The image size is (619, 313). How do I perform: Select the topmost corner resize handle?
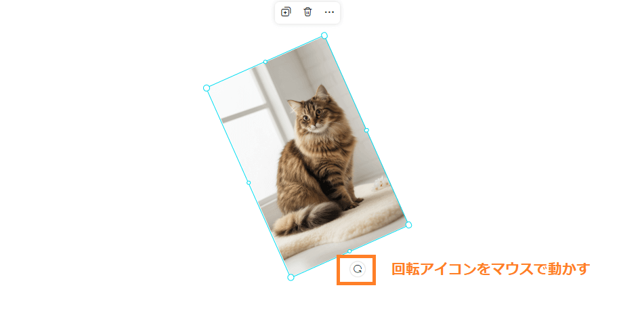coord(324,35)
